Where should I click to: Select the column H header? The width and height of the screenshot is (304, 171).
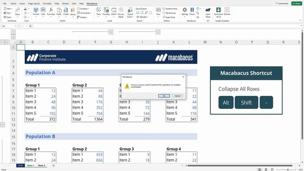pos(127,42)
